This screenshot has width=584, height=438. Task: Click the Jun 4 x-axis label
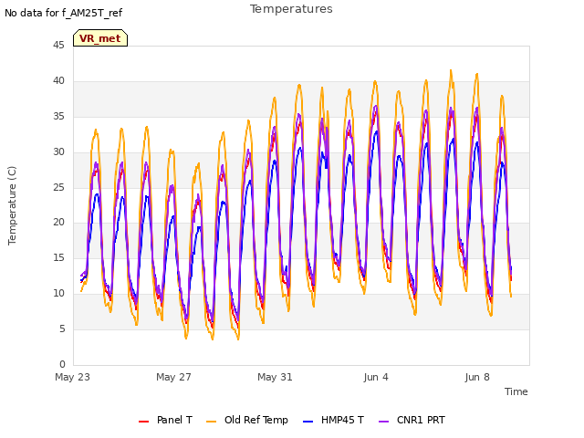coord(376,377)
